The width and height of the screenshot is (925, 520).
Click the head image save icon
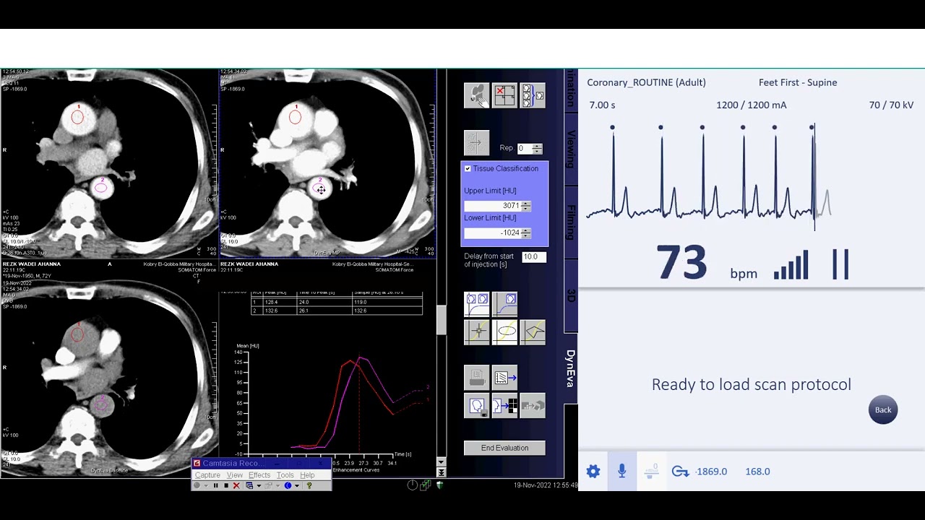[477, 405]
